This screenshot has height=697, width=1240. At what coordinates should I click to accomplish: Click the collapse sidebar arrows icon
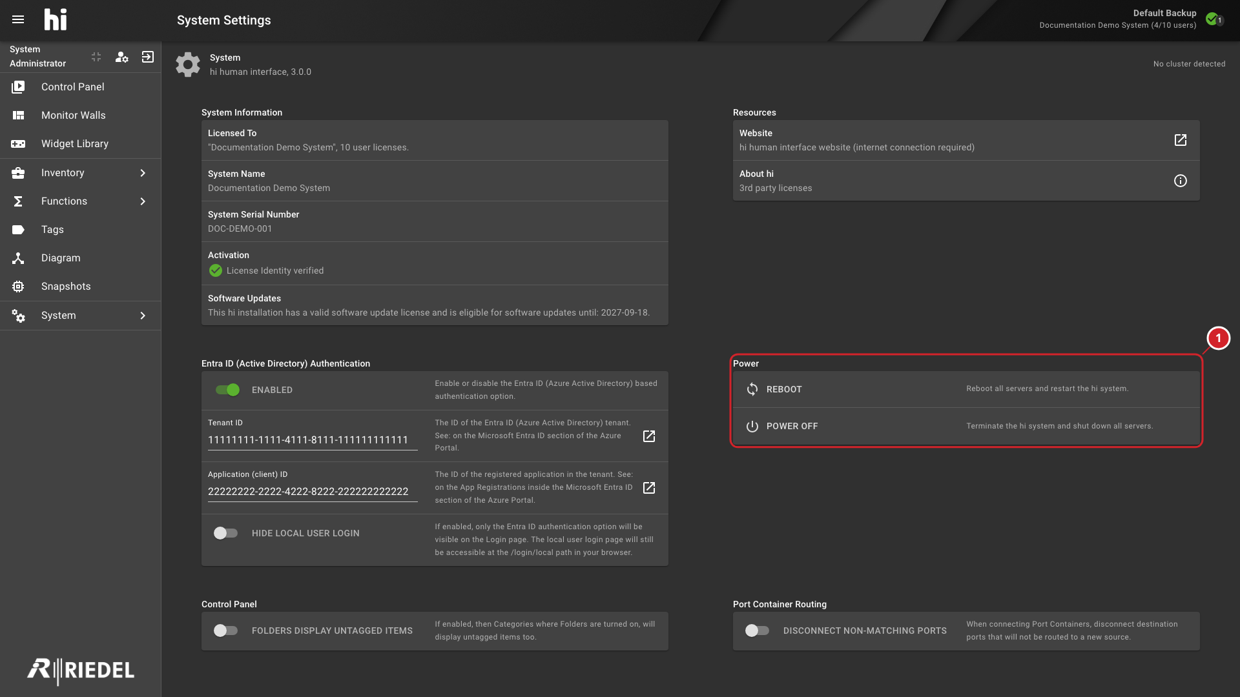pyautogui.click(x=96, y=57)
